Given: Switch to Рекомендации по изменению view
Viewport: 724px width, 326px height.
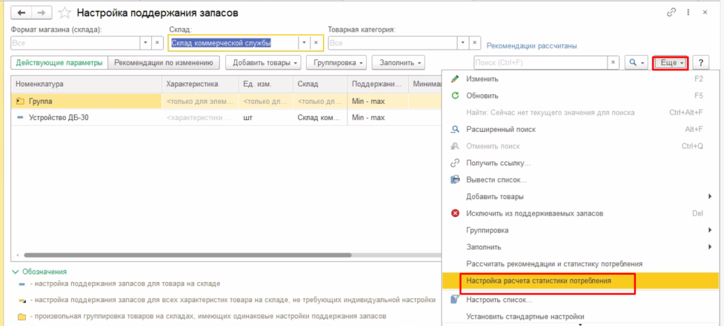Looking at the screenshot, I should click(x=163, y=63).
